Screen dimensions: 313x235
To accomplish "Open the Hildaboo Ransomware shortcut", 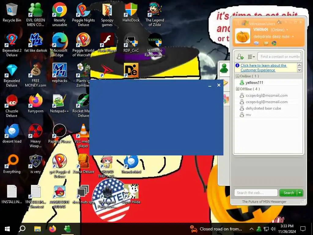I will [x=155, y=45].
